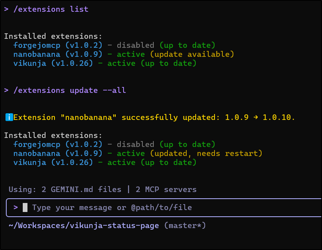Viewport: 322px width, 250px height.
Task: Click the block cursor in the message box
Action: [25, 207]
